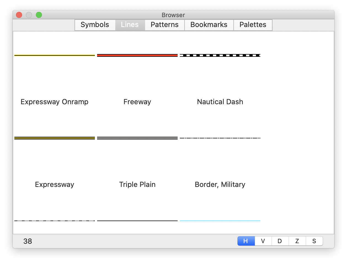Select the dashed line style below Expressway

pyautogui.click(x=54, y=220)
